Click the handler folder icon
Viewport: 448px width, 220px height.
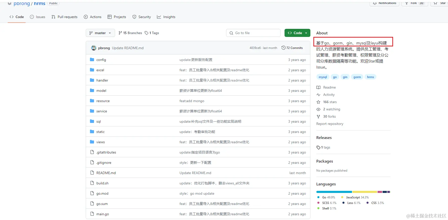click(x=92, y=80)
